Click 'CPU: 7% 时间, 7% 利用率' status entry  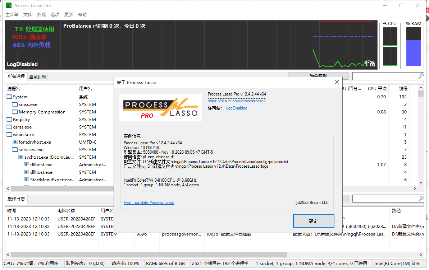pyautogui.click(x=31, y=264)
